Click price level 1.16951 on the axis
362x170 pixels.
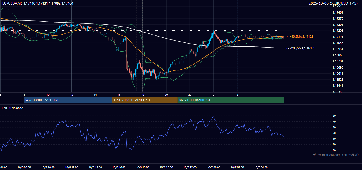point(338,49)
